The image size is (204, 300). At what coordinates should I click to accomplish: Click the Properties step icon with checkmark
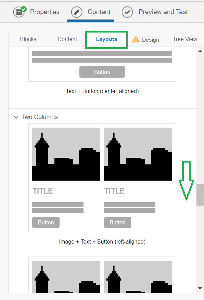pyautogui.click(x=19, y=12)
